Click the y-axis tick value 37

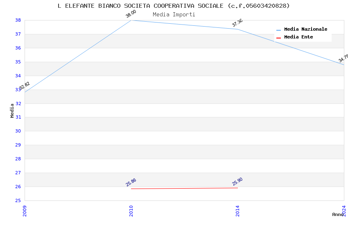(18, 34)
